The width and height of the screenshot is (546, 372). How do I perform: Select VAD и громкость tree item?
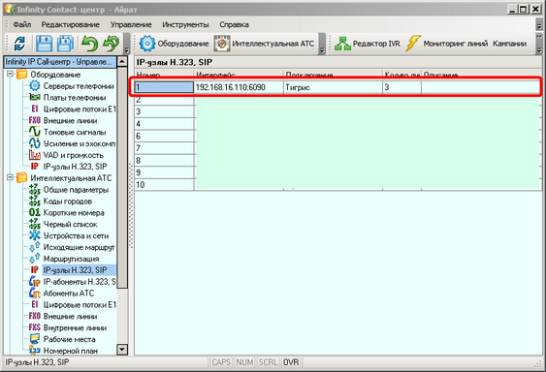click(x=74, y=155)
